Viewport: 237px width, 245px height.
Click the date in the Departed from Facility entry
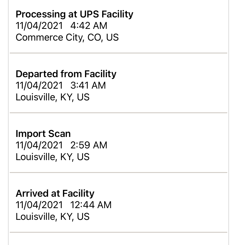pyautogui.click(x=39, y=85)
